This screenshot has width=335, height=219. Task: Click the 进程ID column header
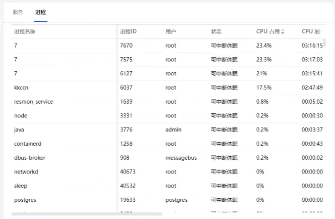click(128, 31)
